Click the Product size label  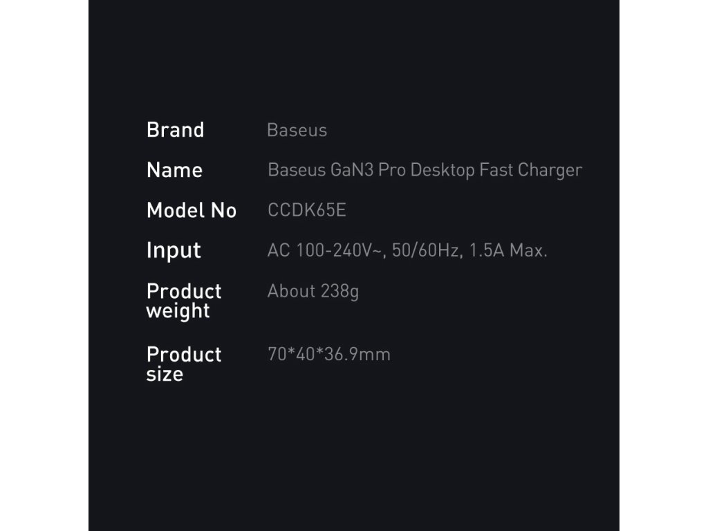(x=183, y=364)
